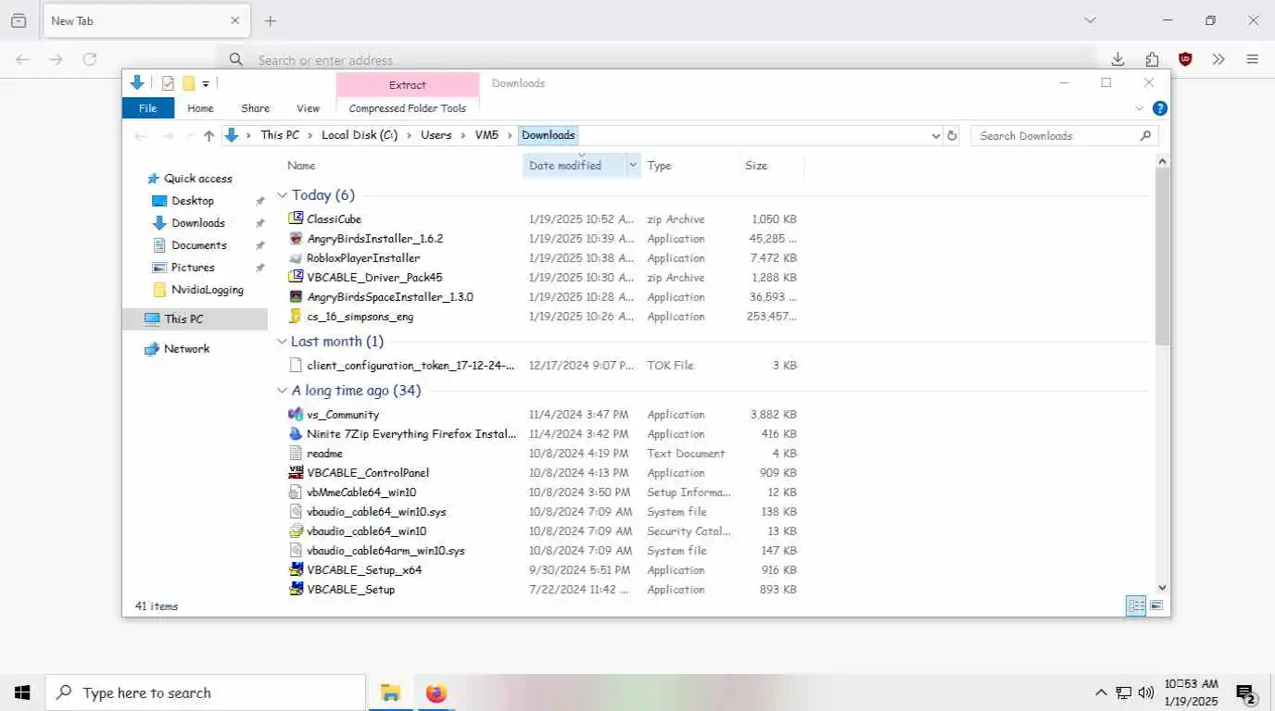Open the browser Extensions puzzle icon
The image size is (1275, 711).
pyautogui.click(x=1152, y=59)
